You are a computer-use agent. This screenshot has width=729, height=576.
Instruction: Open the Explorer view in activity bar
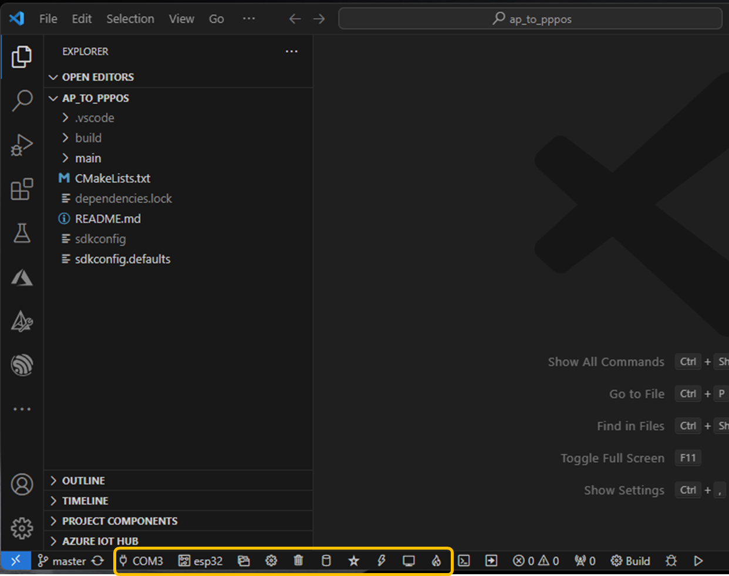(22, 57)
